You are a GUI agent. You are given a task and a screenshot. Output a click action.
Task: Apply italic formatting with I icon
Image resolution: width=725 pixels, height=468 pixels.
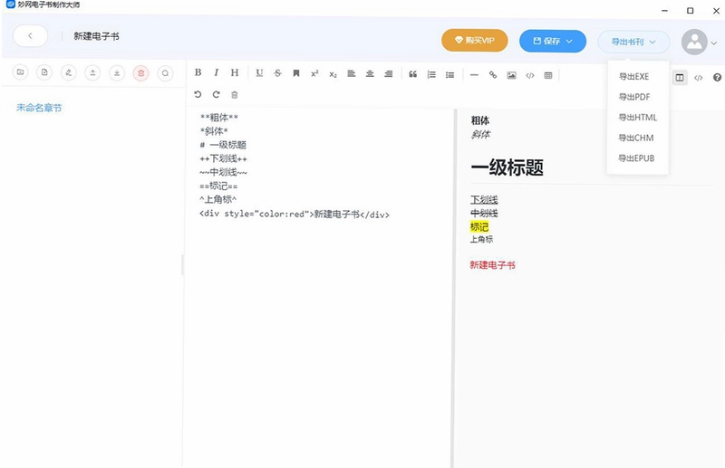pos(216,72)
